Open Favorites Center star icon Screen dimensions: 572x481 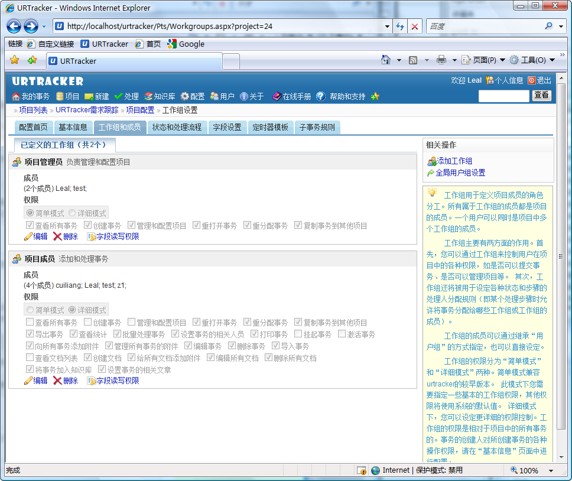tap(15, 60)
